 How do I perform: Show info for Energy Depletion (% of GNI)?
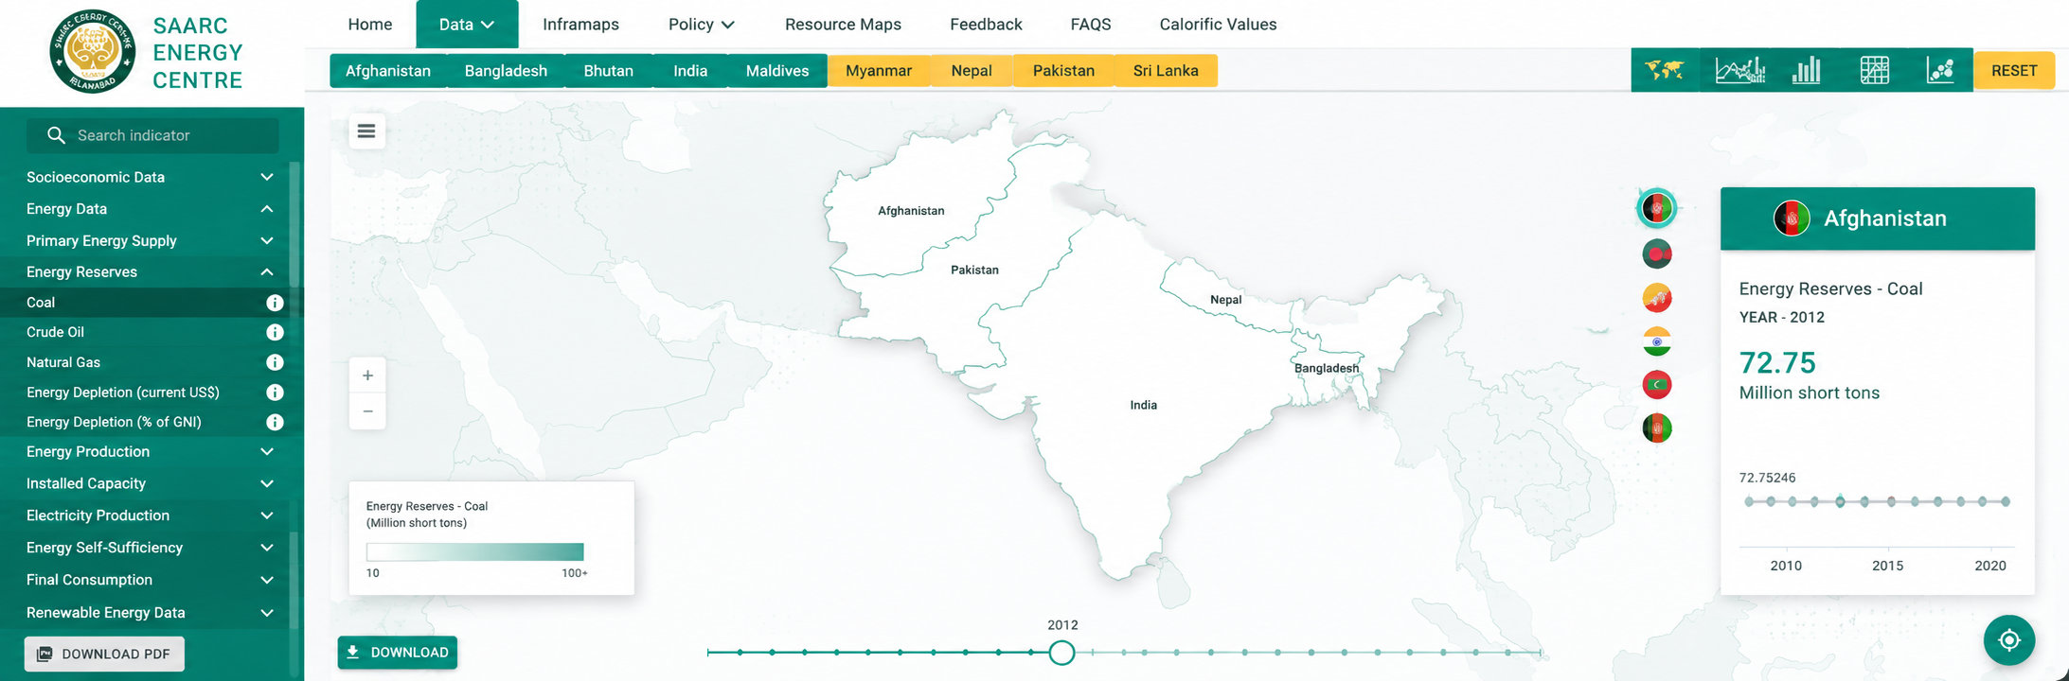(275, 422)
